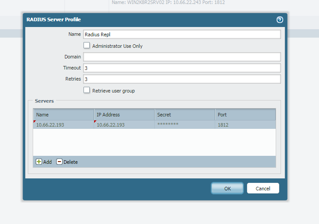Open the help icon in dialog header

[x=280, y=19]
